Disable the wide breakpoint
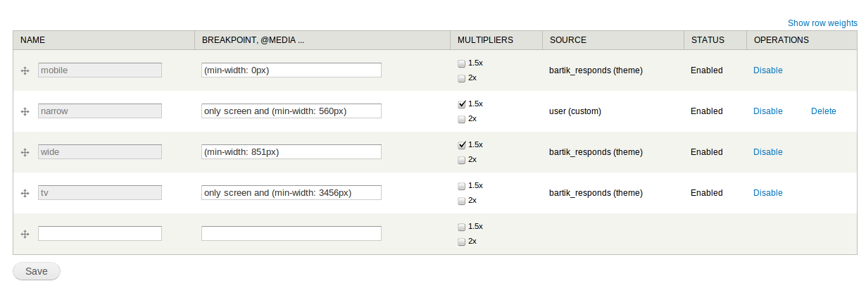Screen dimensions: 866x293 pos(767,152)
